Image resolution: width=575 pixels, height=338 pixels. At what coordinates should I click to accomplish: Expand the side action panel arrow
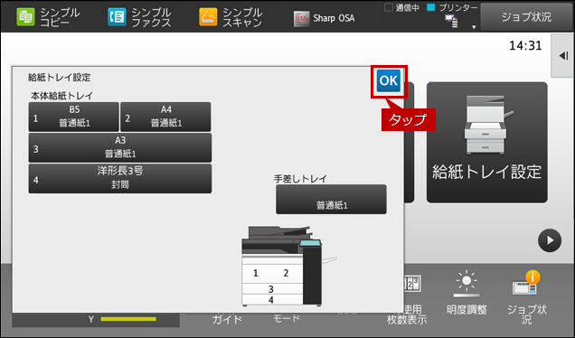[563, 56]
